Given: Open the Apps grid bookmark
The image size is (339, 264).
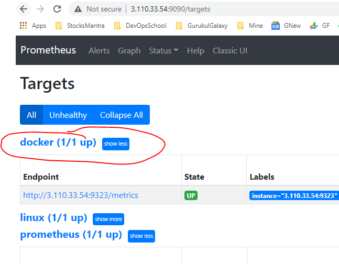Looking at the screenshot, I should [x=32, y=25].
